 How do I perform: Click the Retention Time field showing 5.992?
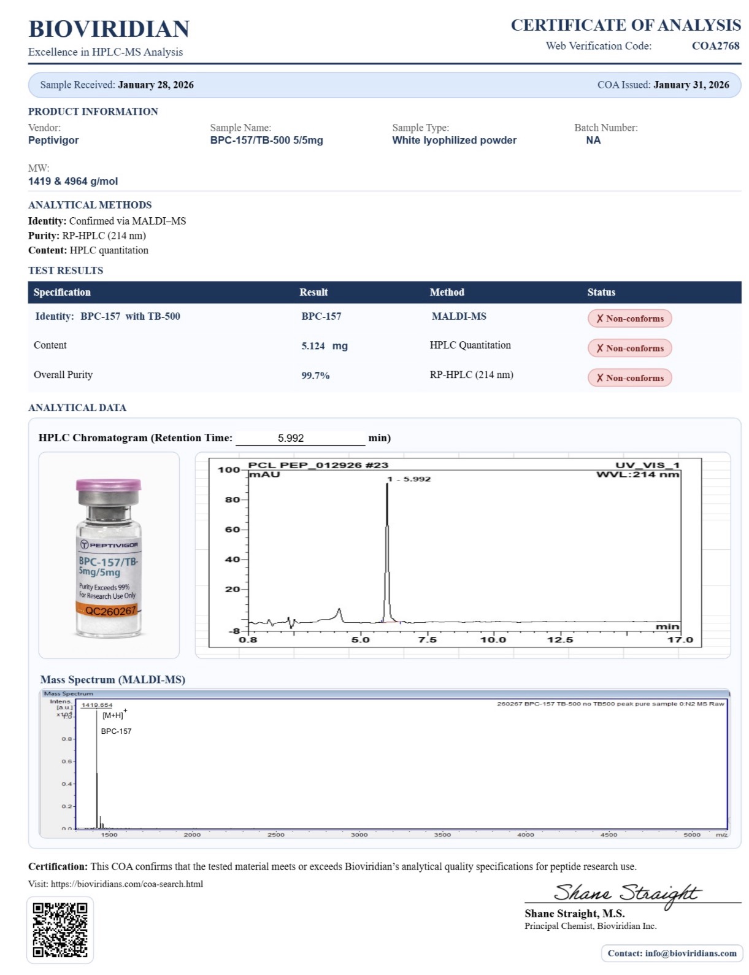[300, 438]
